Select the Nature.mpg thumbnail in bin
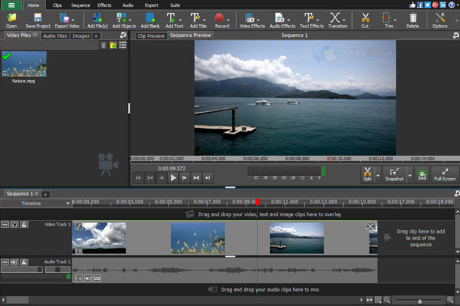The width and height of the screenshot is (460, 306). coord(24,65)
